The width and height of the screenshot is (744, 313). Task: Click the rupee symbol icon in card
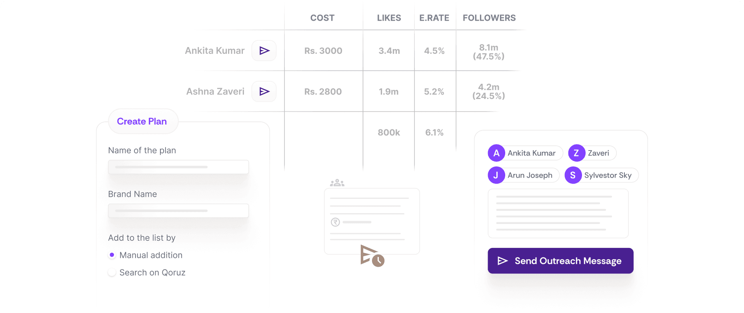335,222
